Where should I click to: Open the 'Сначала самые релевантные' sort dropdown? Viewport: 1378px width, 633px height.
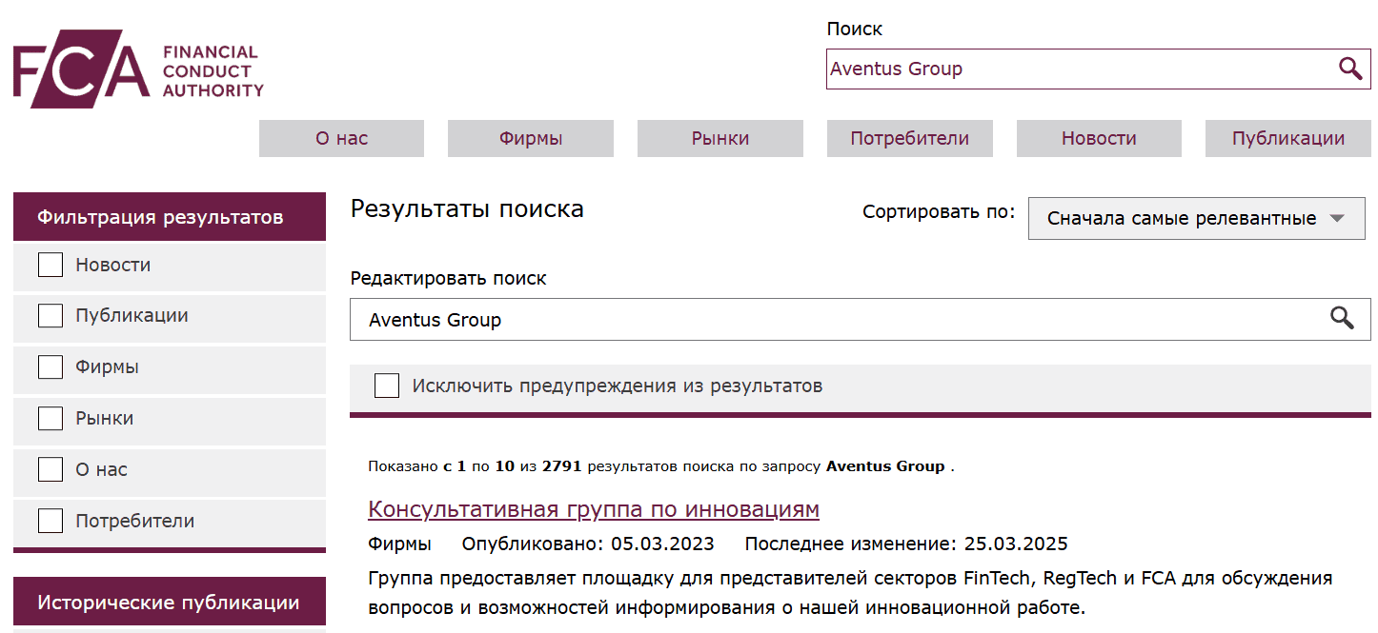click(x=1196, y=218)
